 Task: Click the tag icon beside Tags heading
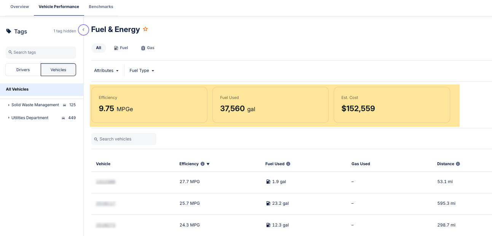click(x=9, y=32)
